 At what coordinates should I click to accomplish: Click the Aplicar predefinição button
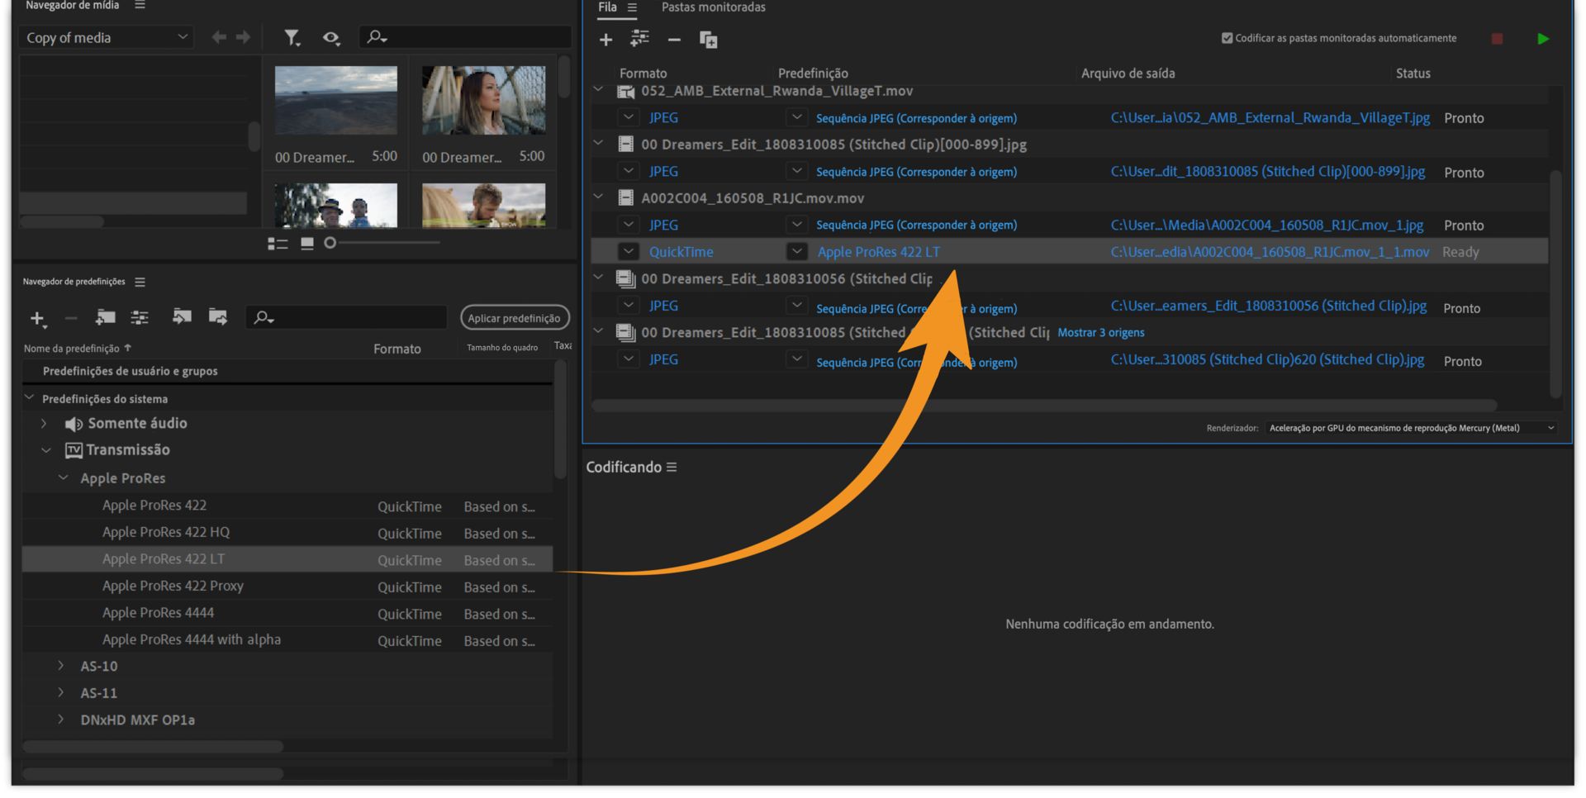click(x=514, y=318)
